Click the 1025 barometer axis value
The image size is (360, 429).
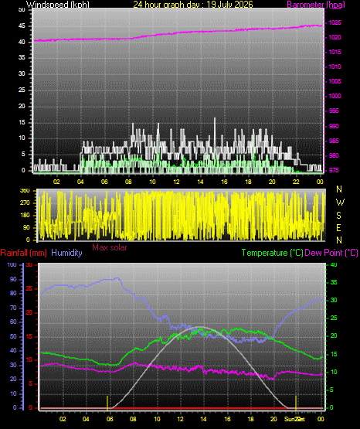(x=335, y=22)
